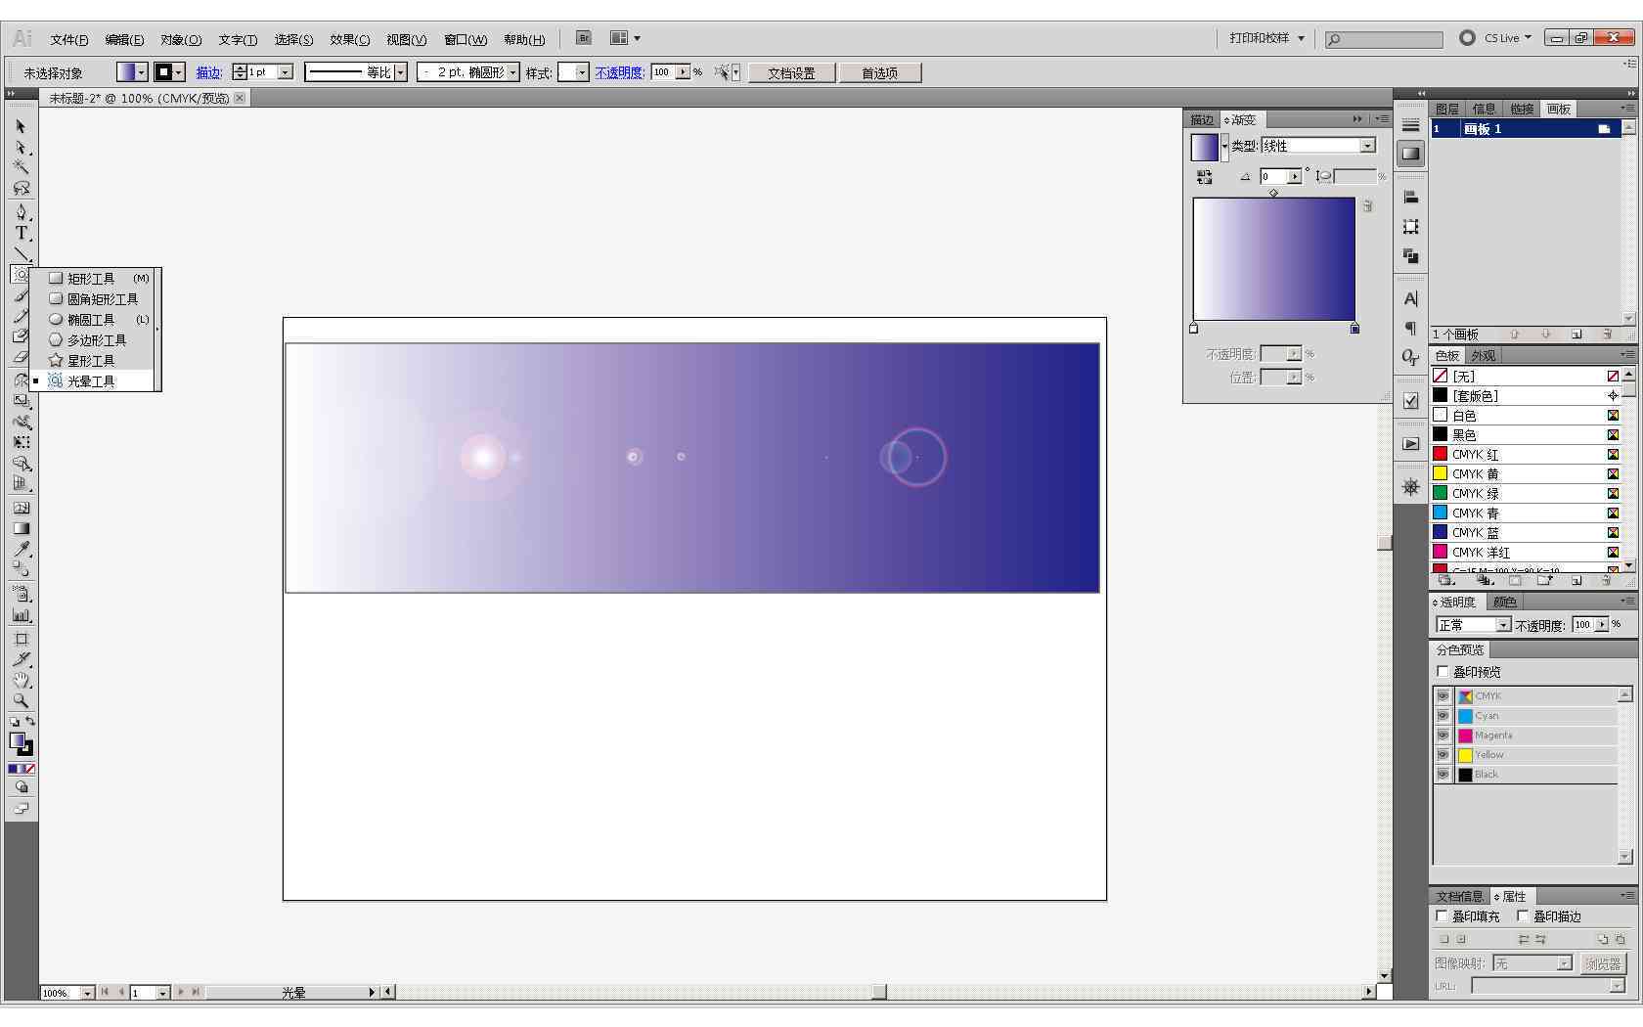Delete gradient stop trash icon

tap(1368, 206)
